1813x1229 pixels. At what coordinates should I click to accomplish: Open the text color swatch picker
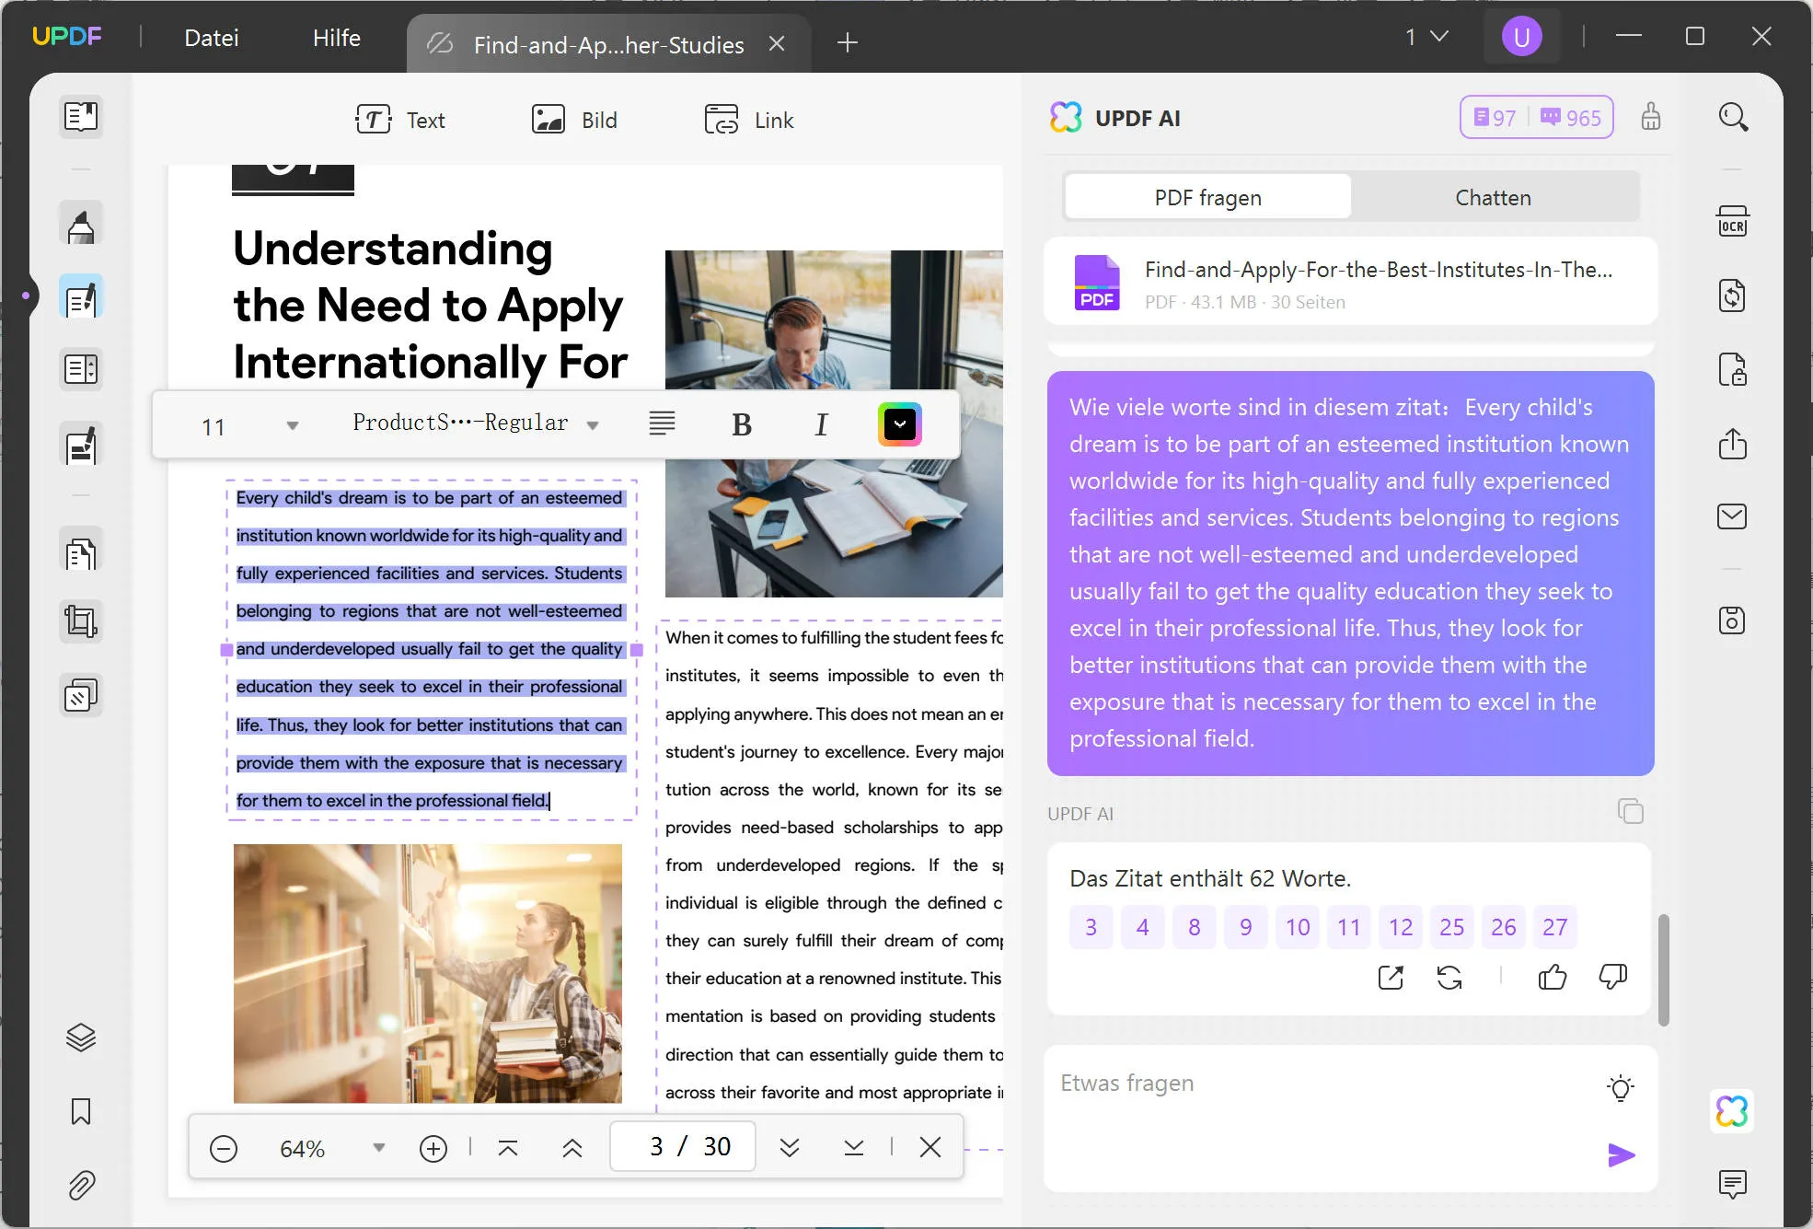[x=899, y=424]
